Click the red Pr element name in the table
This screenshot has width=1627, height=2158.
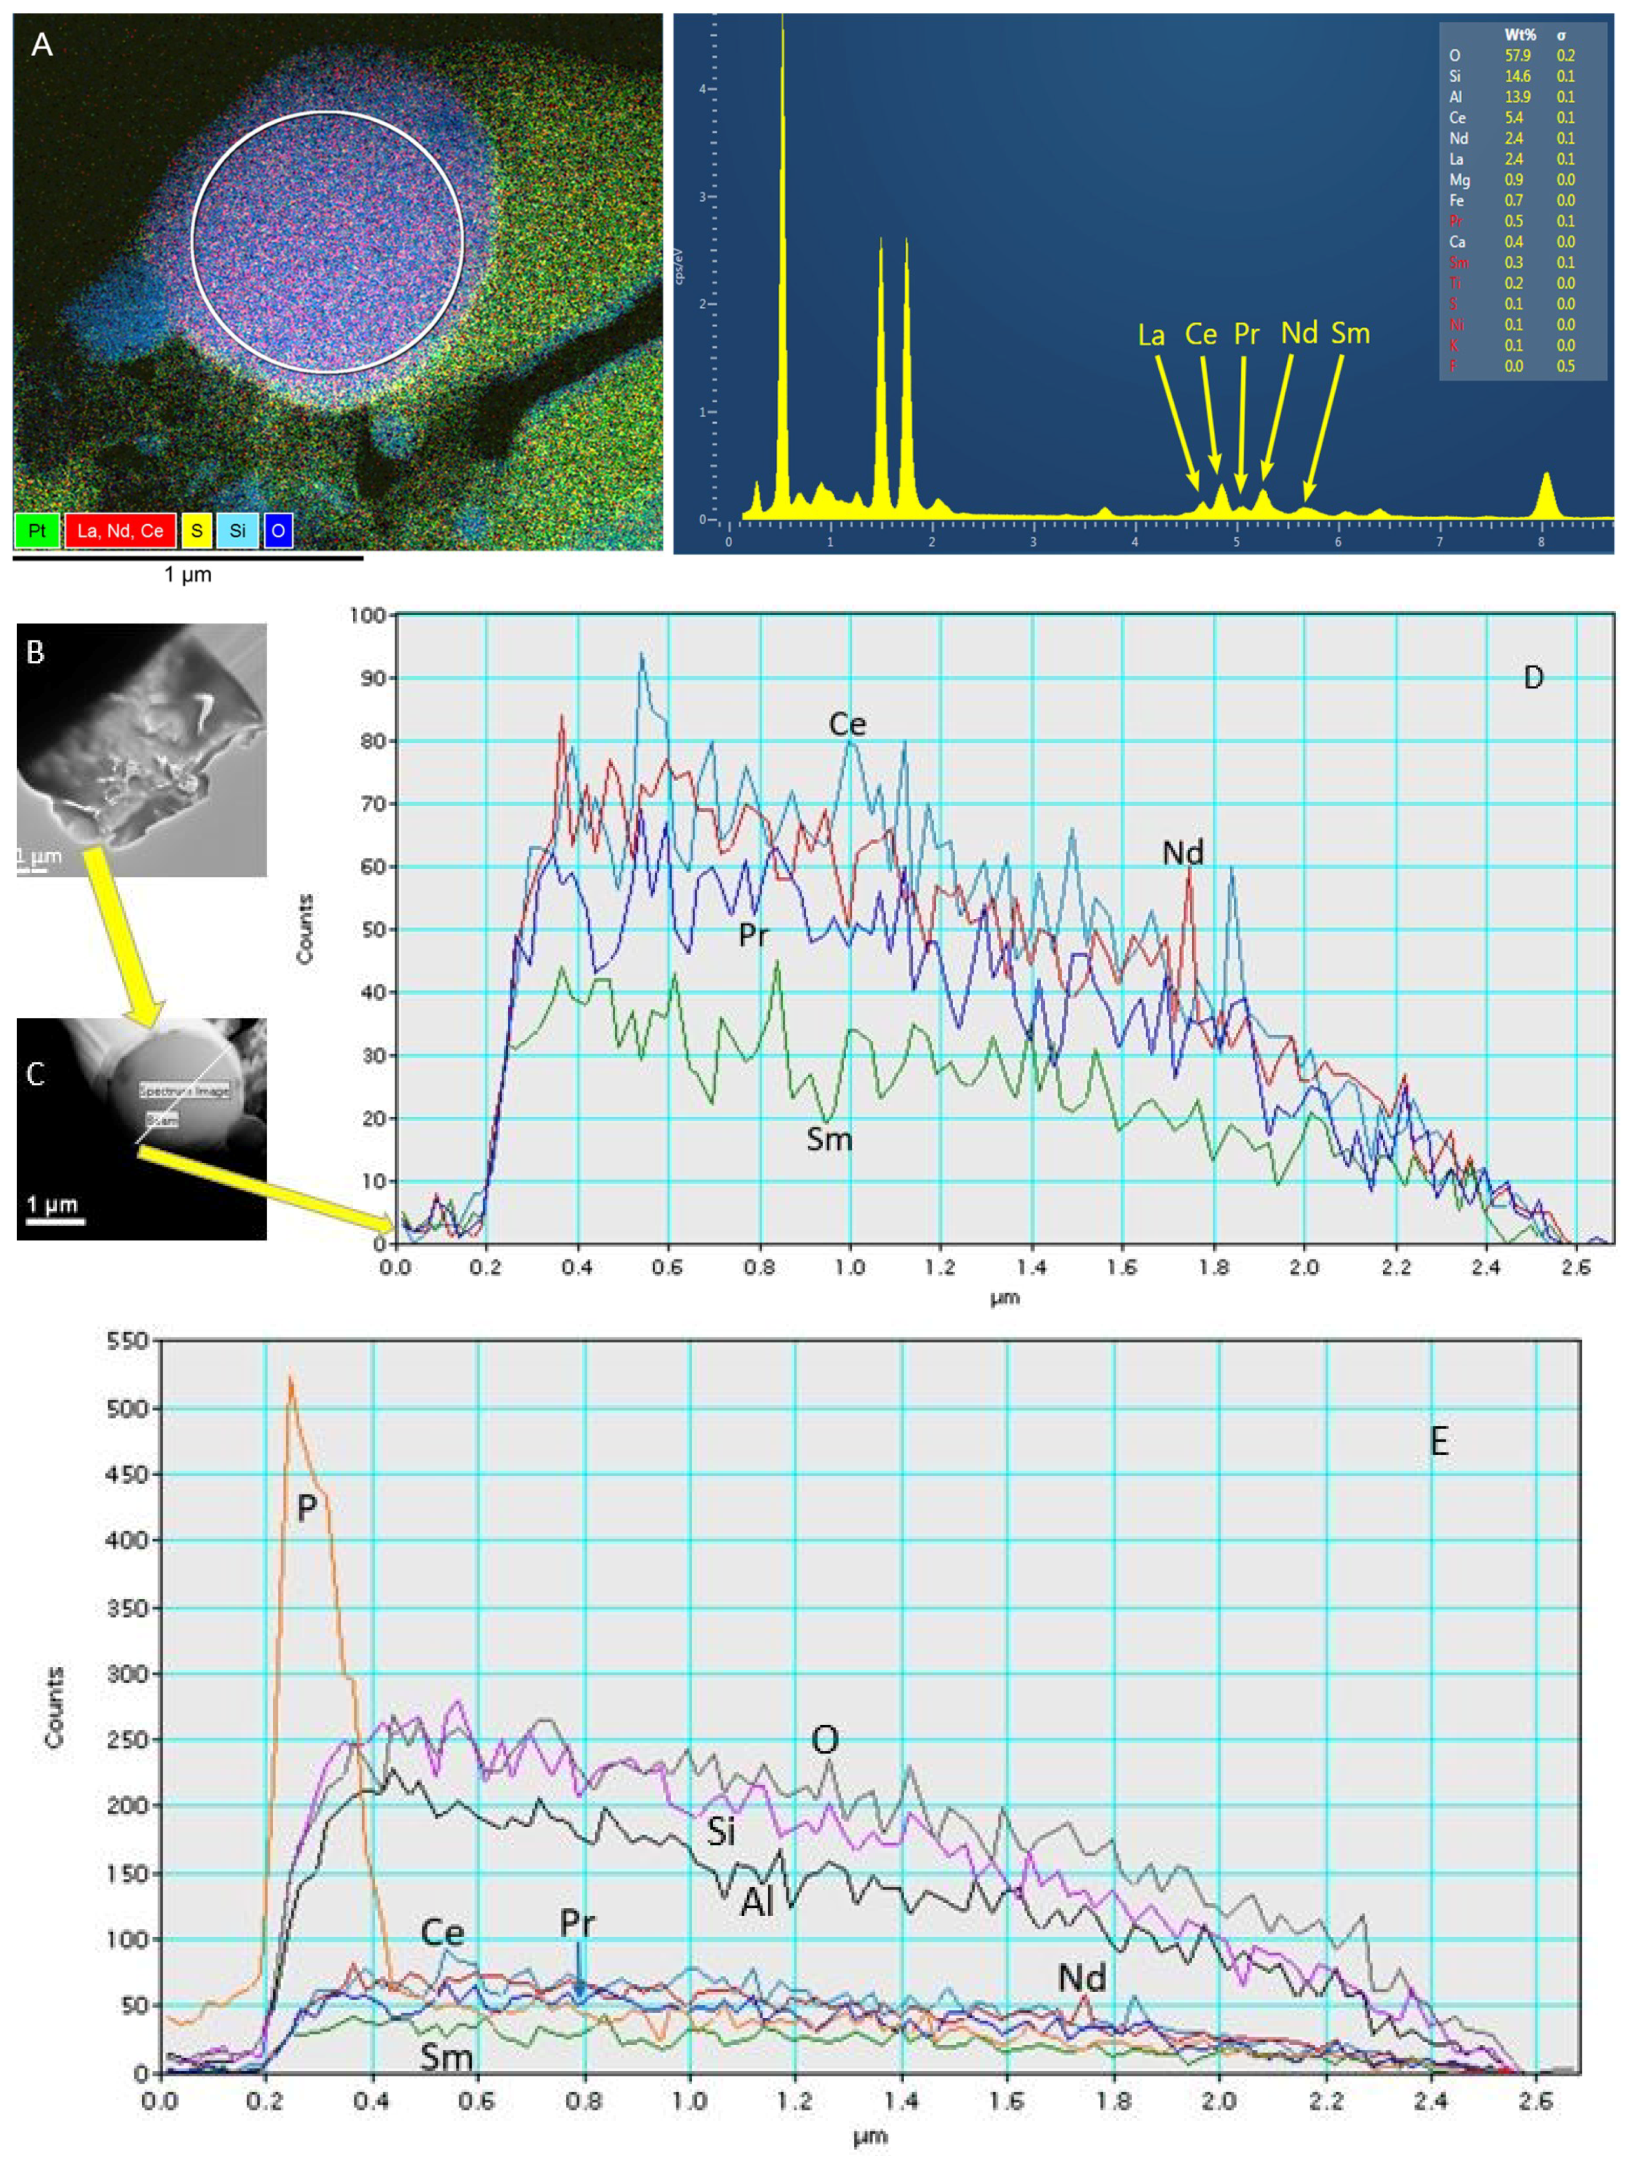point(1456,221)
